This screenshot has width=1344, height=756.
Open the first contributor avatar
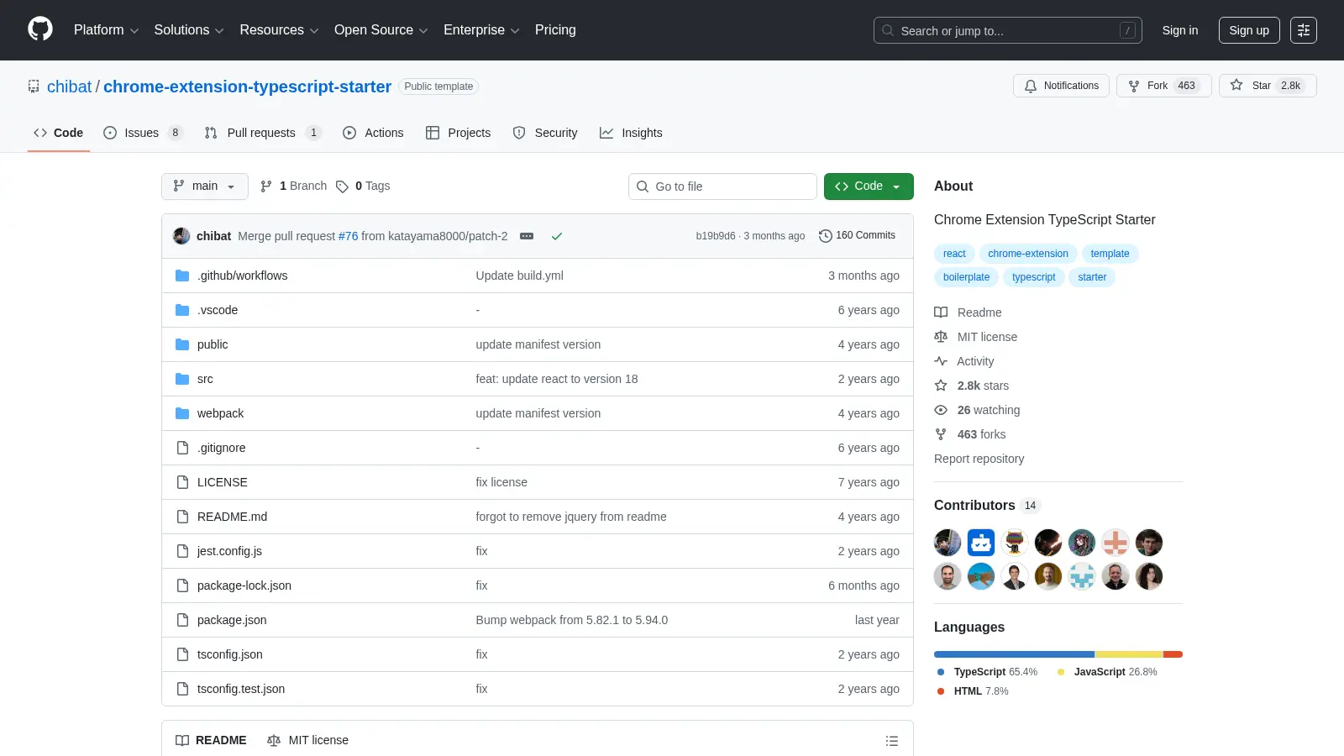pos(948,543)
